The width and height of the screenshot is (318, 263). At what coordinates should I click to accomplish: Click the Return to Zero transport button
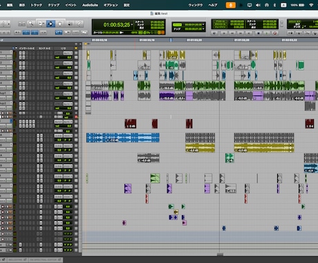(x=223, y=33)
